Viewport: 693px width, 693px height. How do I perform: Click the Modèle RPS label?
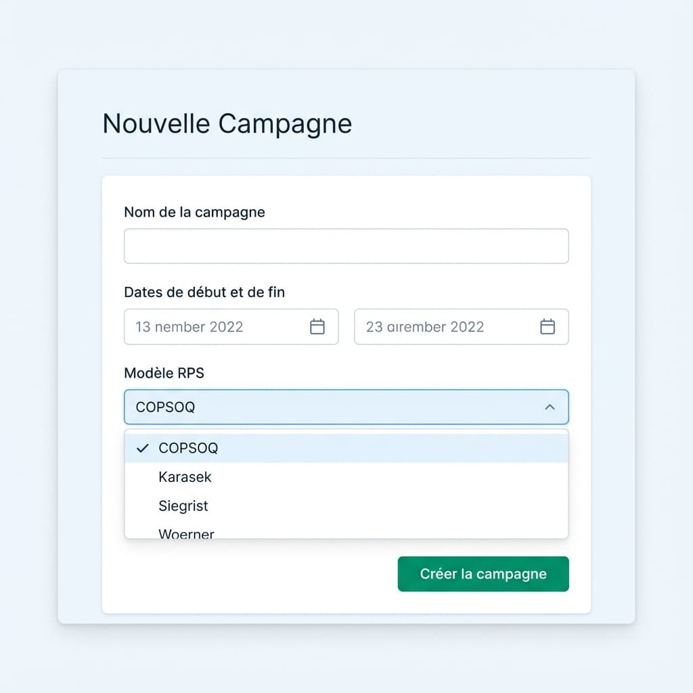click(164, 373)
